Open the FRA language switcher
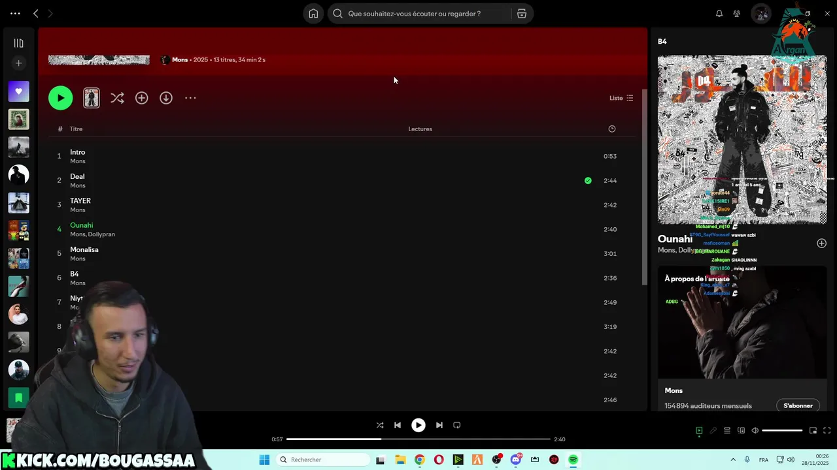Image resolution: width=837 pixels, height=470 pixels. coord(764,460)
